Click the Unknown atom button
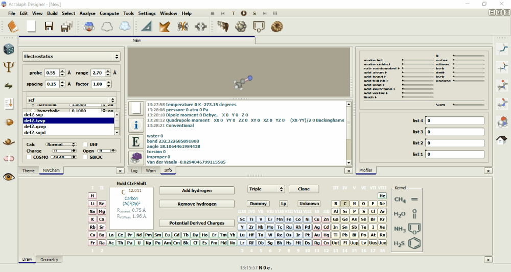 coord(309,204)
